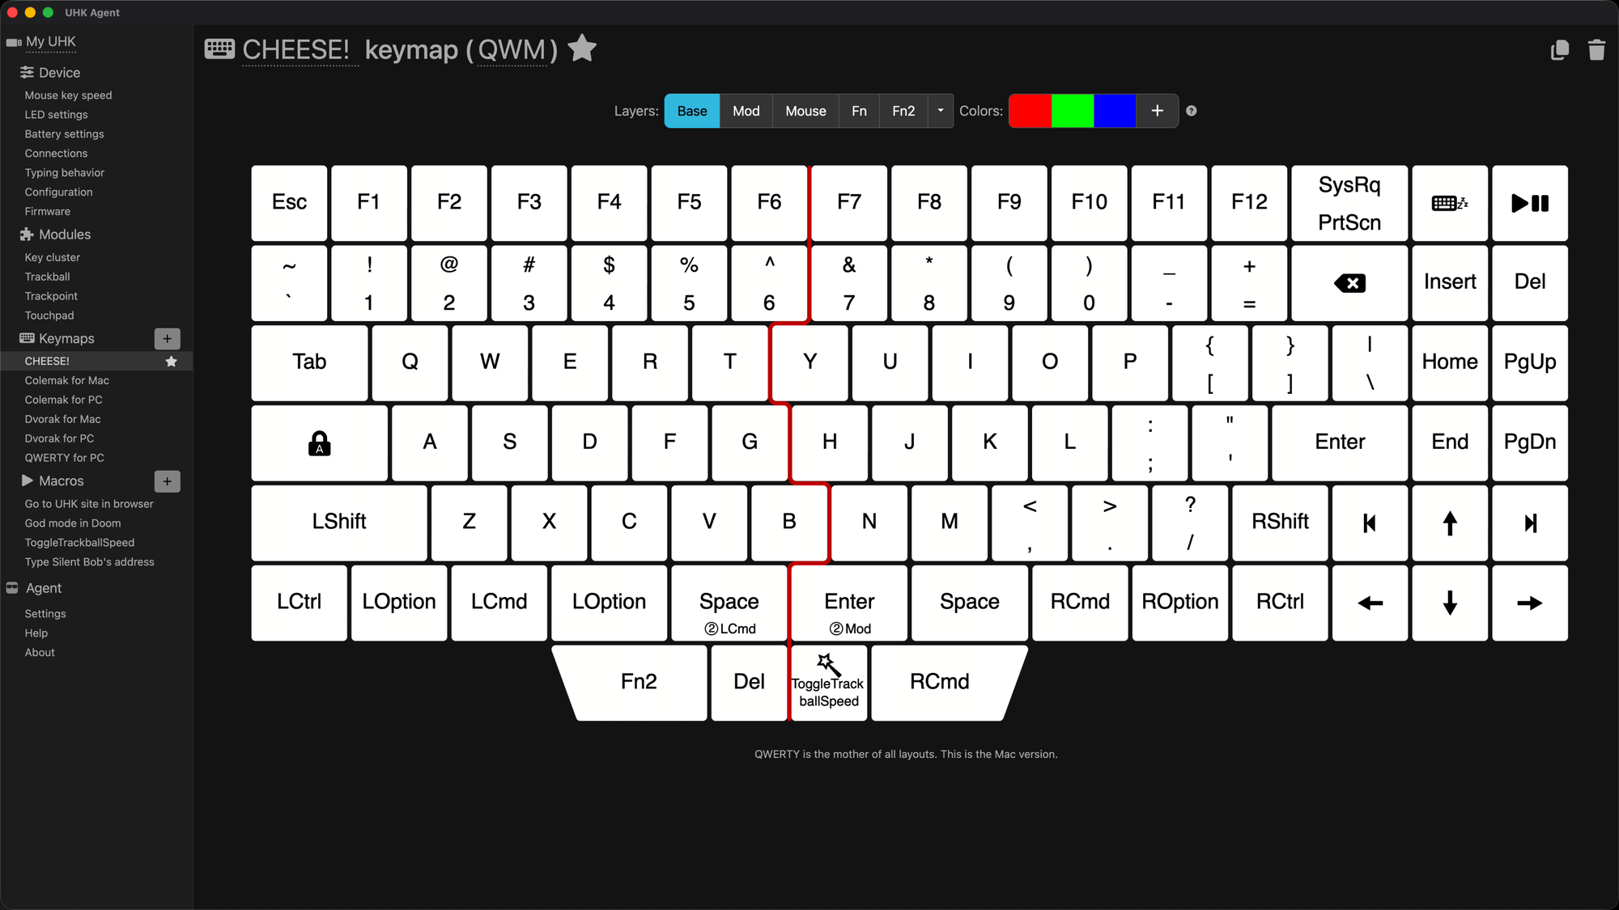The width and height of the screenshot is (1619, 910).
Task: Click the keymap description text below keyboard
Action: click(x=906, y=755)
